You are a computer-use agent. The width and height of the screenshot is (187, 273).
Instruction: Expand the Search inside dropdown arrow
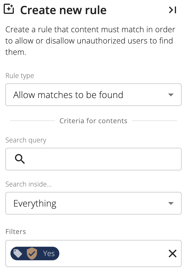tap(171, 203)
